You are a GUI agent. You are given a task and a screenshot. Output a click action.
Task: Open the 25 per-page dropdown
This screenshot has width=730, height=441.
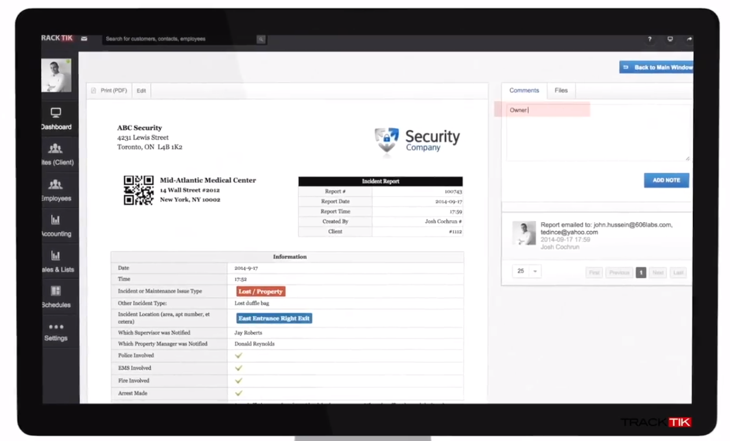point(526,271)
